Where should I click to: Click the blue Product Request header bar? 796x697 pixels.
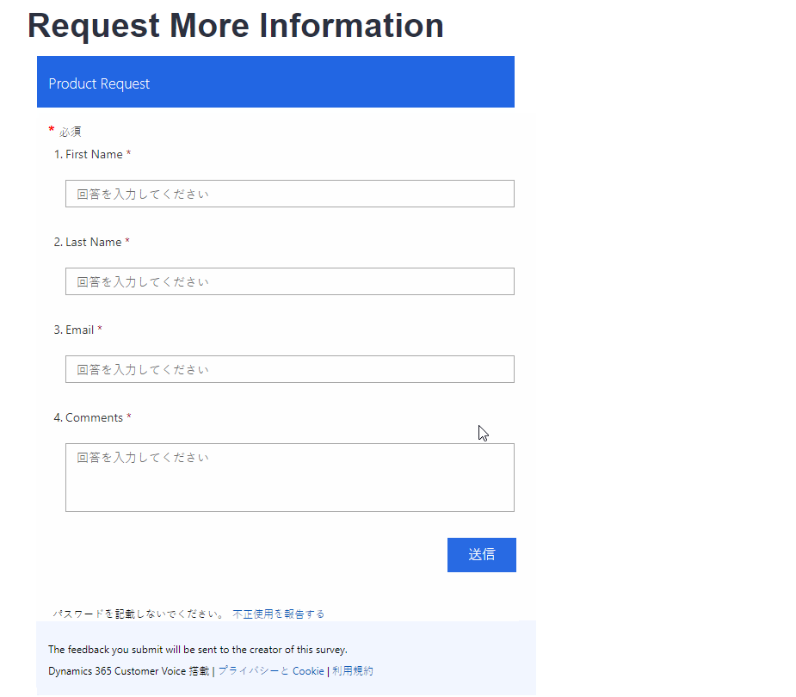tap(275, 82)
